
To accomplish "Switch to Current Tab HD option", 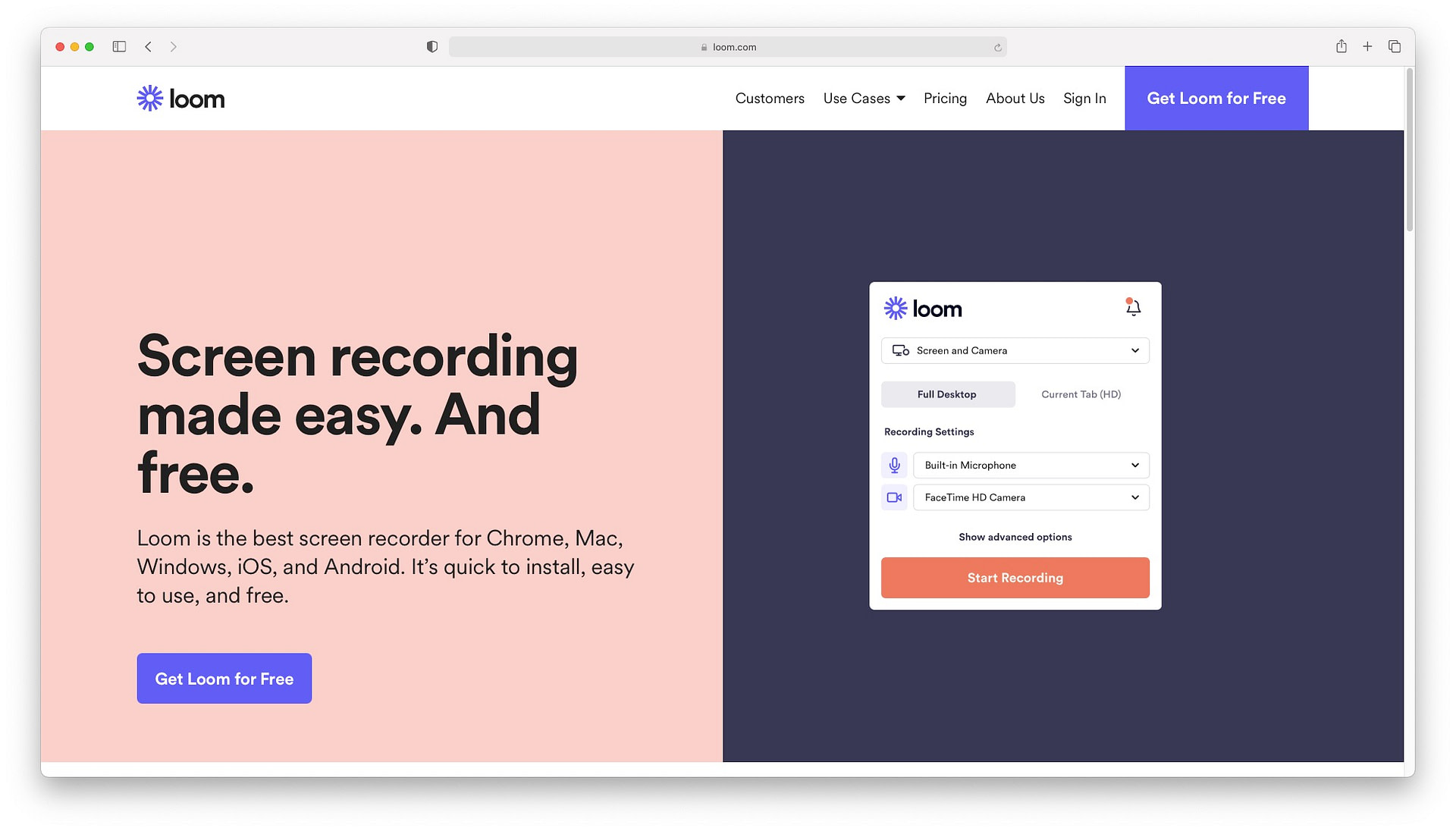I will (x=1081, y=394).
